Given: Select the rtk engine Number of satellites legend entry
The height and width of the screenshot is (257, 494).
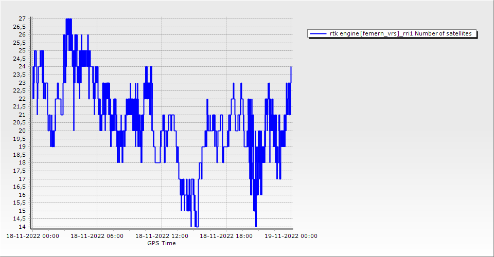Looking at the screenshot, I should (403, 33).
